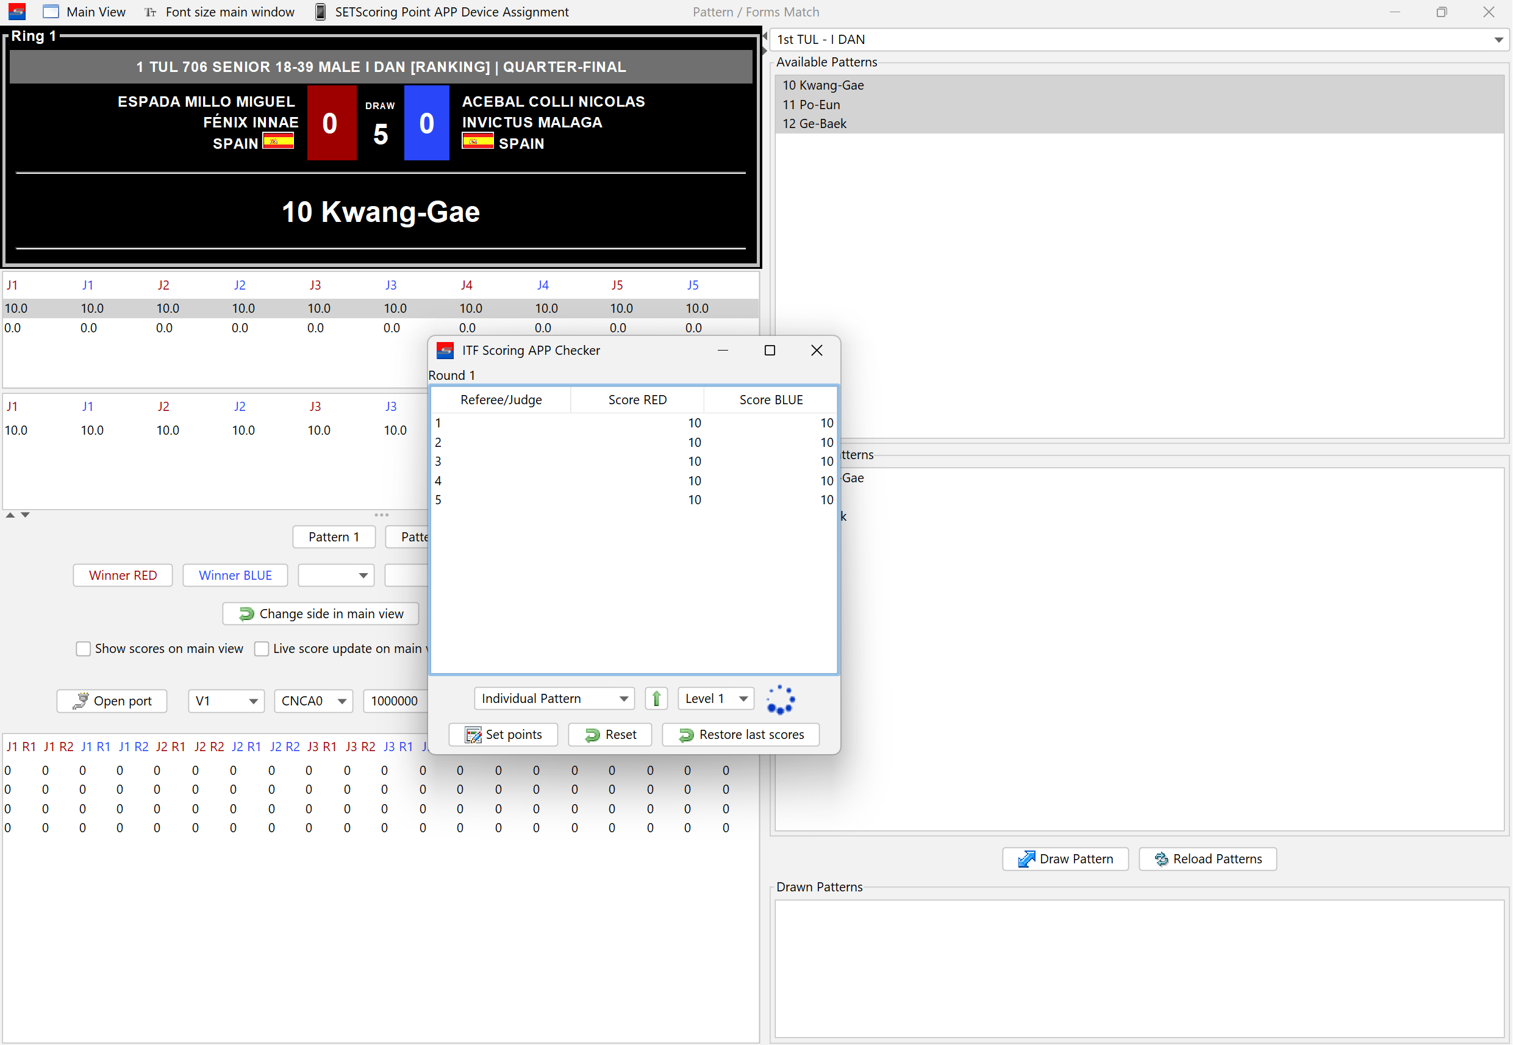The image size is (1513, 1045).
Task: Open the Main View menu
Action: pyautogui.click(x=84, y=12)
